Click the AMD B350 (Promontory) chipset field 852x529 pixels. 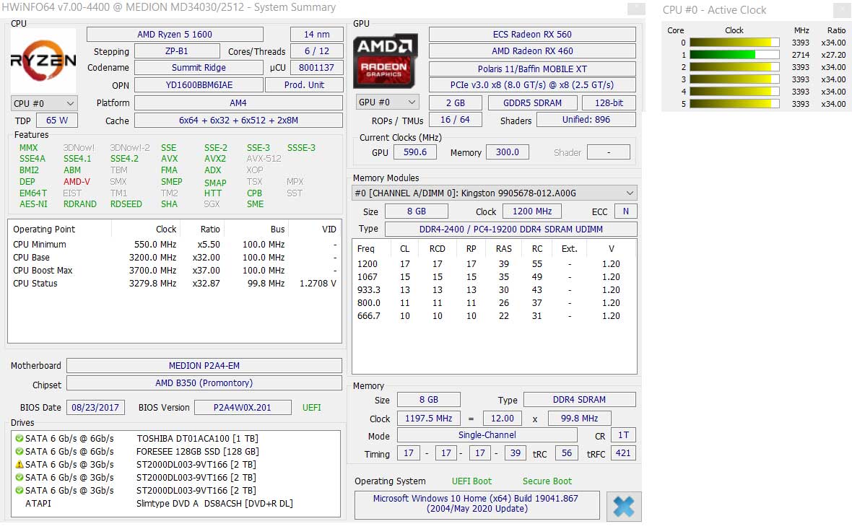[204, 383]
